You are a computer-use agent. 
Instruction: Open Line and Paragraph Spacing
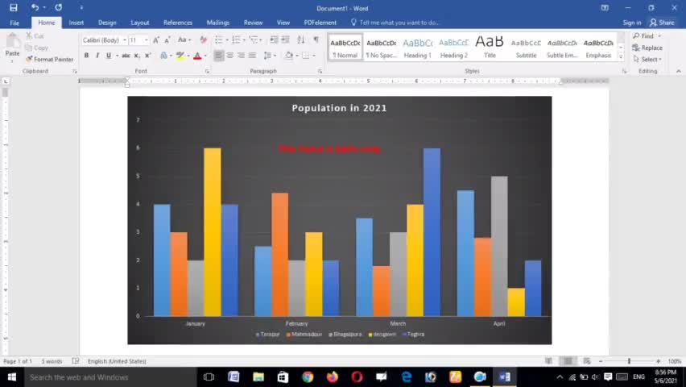270,56
